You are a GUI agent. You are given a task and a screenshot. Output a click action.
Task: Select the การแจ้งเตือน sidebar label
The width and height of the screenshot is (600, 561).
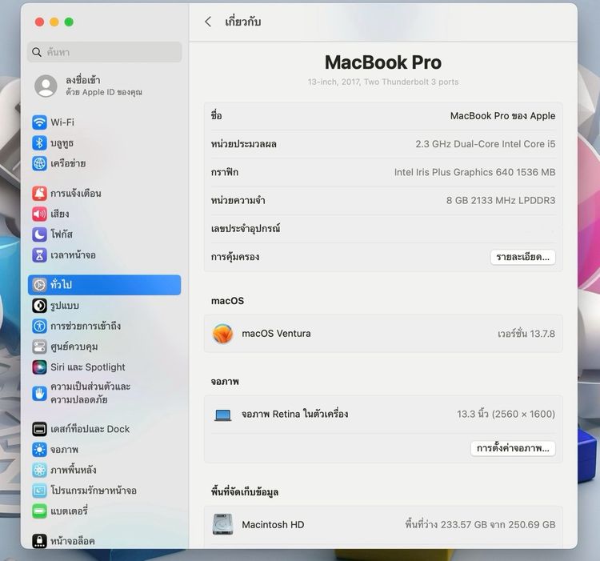click(x=76, y=193)
